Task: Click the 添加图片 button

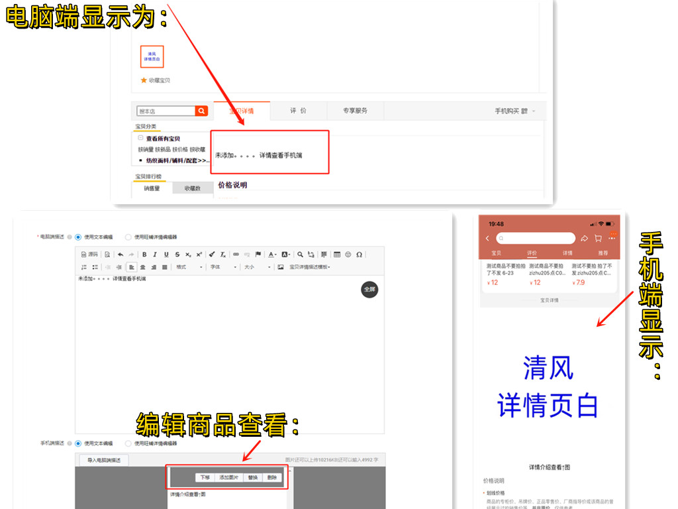Action: pyautogui.click(x=229, y=477)
